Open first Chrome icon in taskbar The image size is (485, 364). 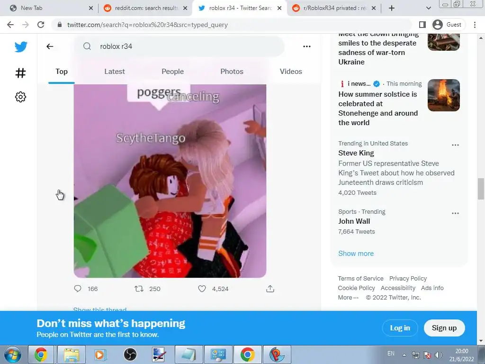(x=41, y=355)
